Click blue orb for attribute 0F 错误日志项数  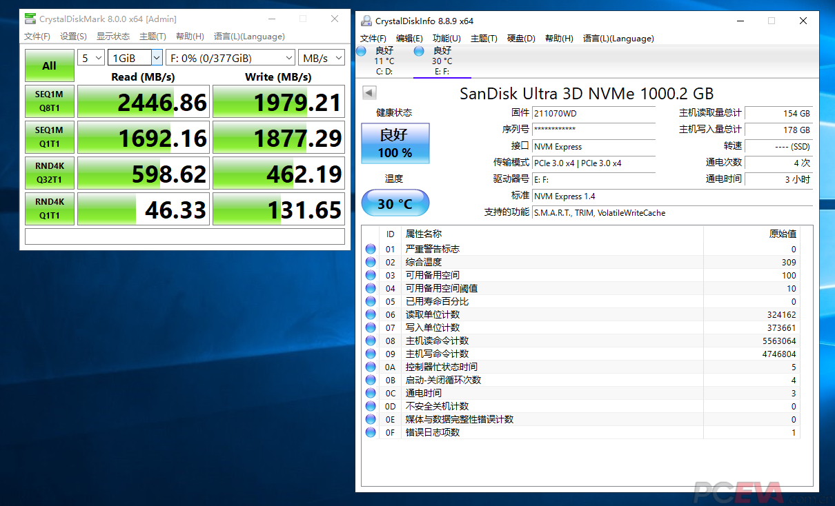click(371, 432)
